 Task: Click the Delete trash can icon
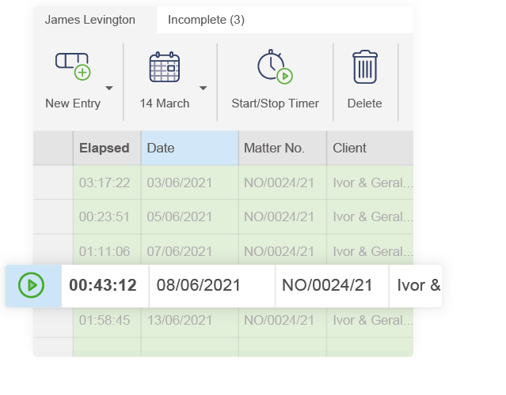click(365, 67)
